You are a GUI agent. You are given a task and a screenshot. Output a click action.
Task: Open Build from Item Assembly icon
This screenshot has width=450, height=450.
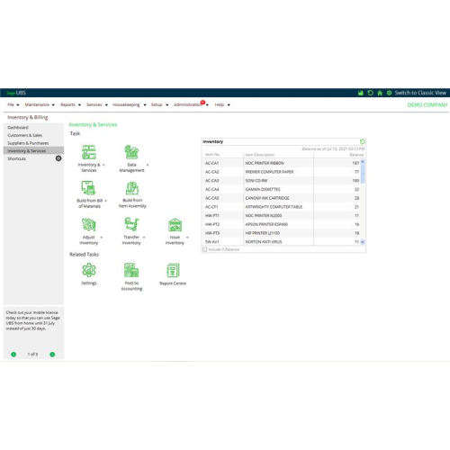pyautogui.click(x=132, y=188)
